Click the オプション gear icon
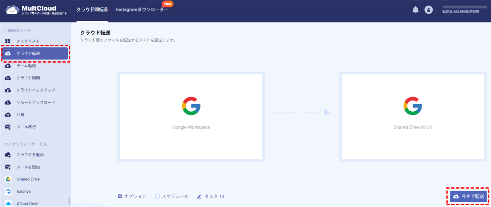Image resolution: width=491 pixels, height=207 pixels. [x=120, y=196]
